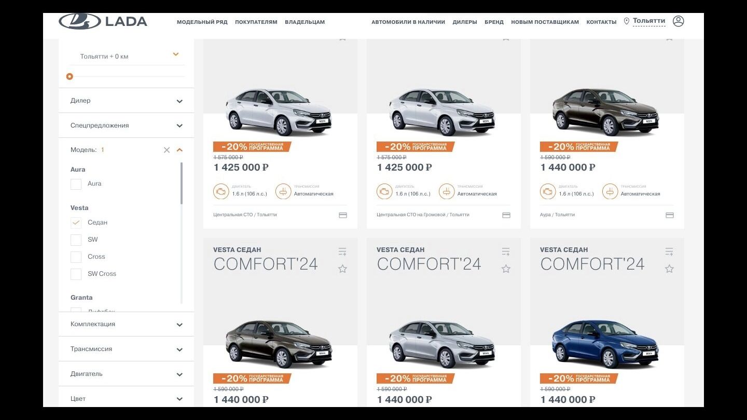Expand the Цвет filter

[126, 398]
